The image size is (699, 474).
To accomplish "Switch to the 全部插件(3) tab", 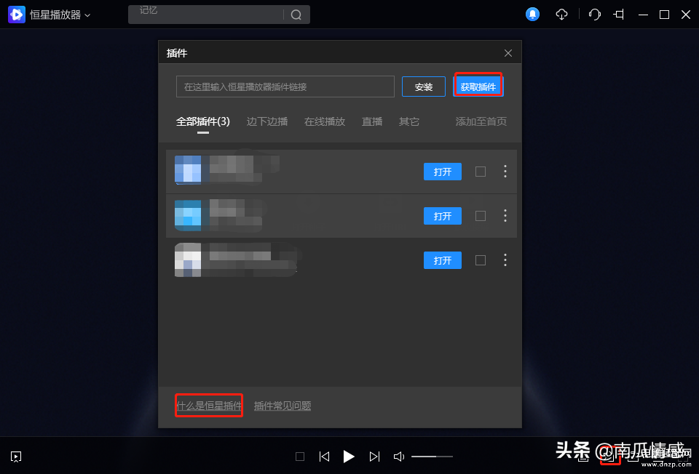I will pyautogui.click(x=203, y=121).
